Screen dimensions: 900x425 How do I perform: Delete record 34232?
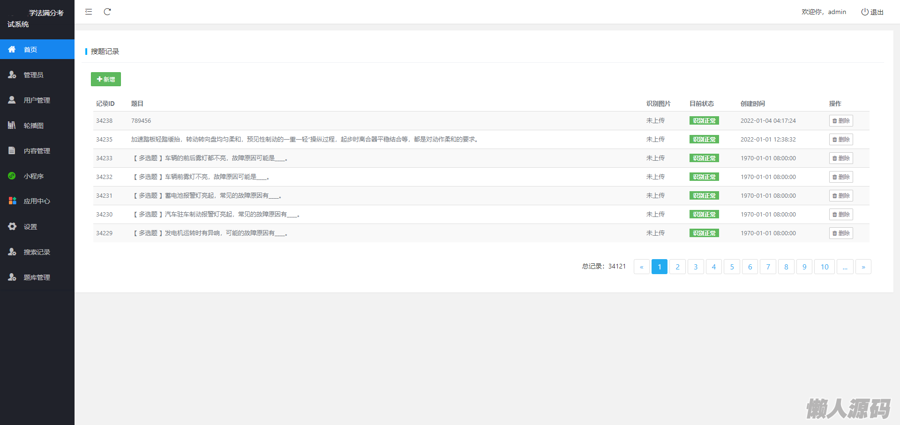tap(841, 177)
